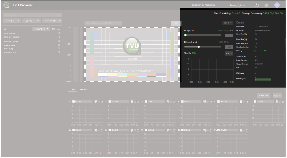Viewport: 287px width, 158px height.
Task: Toggle the checkbox for slot 5
Action: point(218,102)
